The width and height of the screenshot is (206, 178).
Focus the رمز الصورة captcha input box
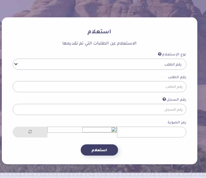pos(152,132)
